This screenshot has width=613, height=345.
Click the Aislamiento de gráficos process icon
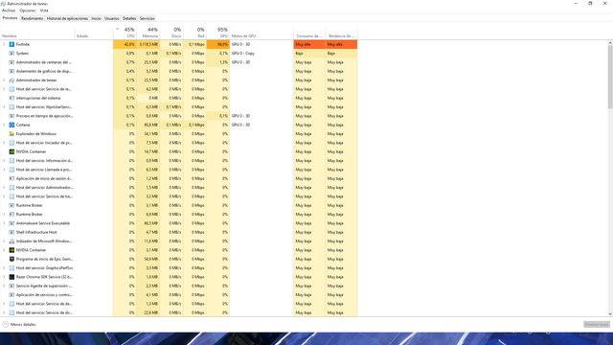tap(11, 71)
